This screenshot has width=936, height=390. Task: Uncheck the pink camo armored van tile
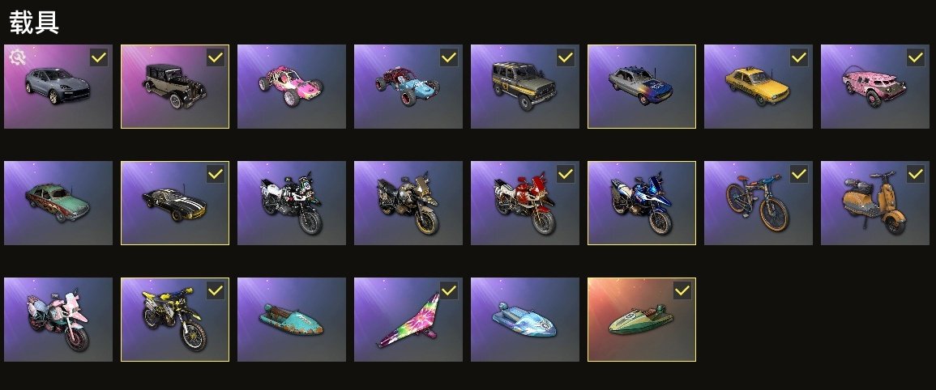tap(916, 57)
